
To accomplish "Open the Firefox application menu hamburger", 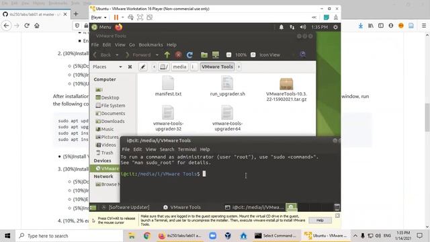I will click(424, 26).
